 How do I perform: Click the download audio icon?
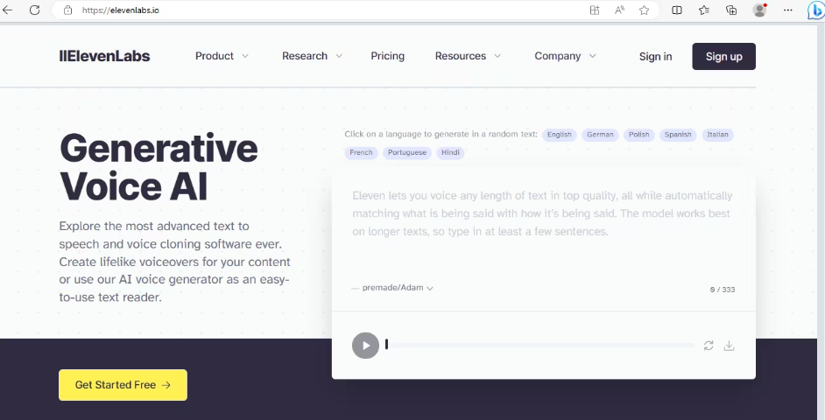(x=729, y=346)
